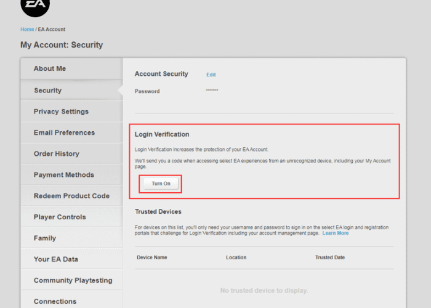View the Order History section

point(57,154)
